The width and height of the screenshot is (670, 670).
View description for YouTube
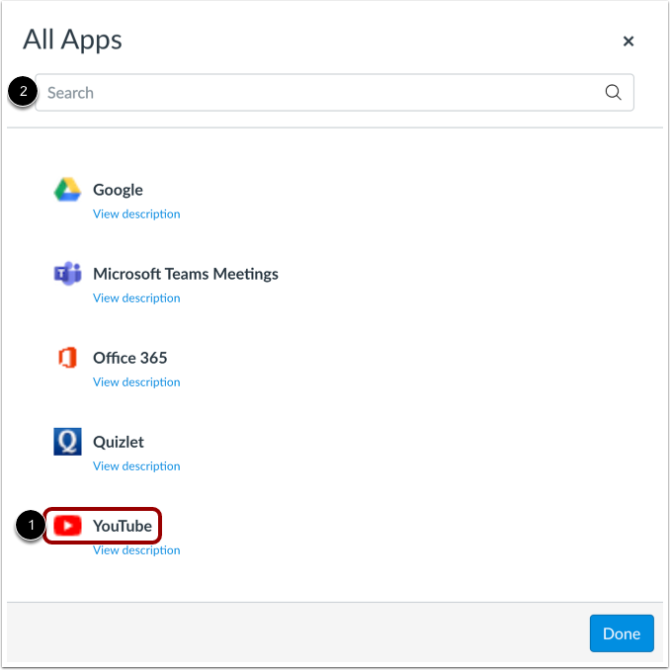[136, 549]
